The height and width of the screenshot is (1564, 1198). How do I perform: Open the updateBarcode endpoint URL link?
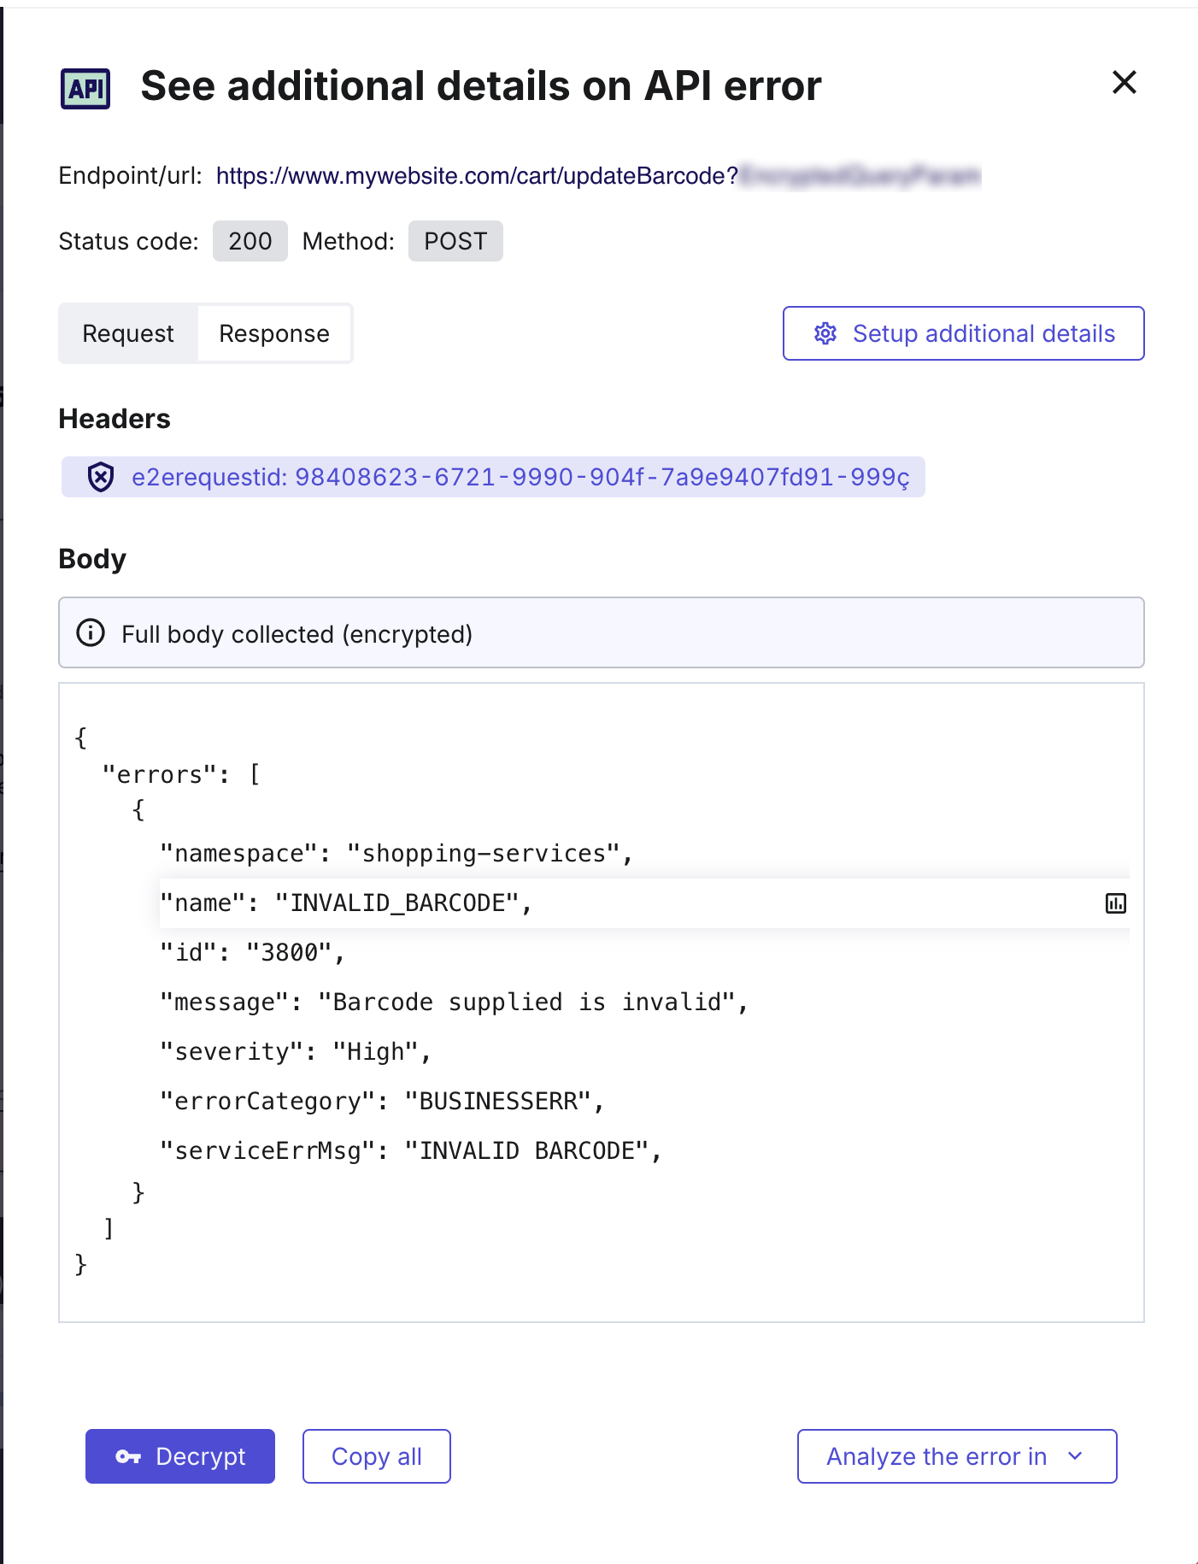476,176
